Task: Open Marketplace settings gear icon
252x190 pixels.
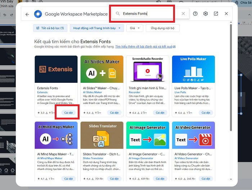Action: 206,14
